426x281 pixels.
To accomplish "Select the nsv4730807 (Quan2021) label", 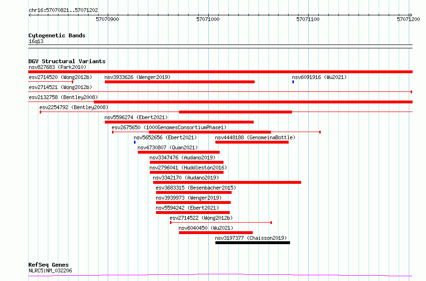I will [168, 147].
